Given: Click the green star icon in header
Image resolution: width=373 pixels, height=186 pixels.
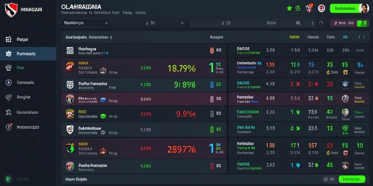Looking at the screenshot, I should (x=289, y=9).
